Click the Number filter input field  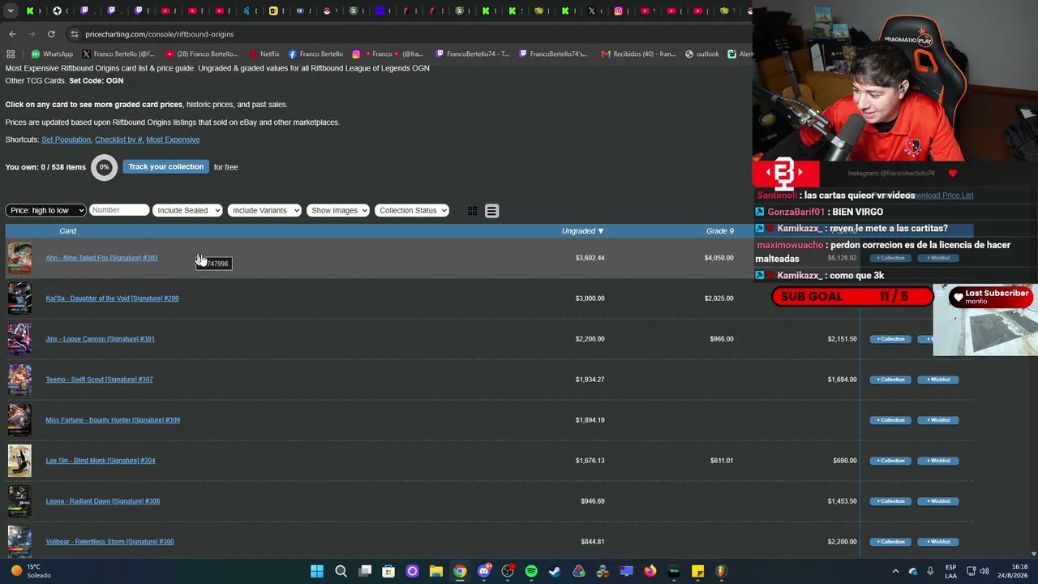tap(119, 210)
